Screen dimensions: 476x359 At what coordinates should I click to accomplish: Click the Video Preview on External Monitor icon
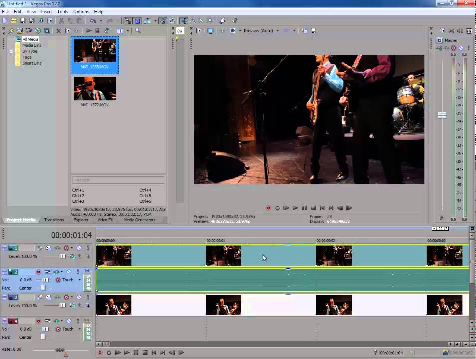coord(210,31)
